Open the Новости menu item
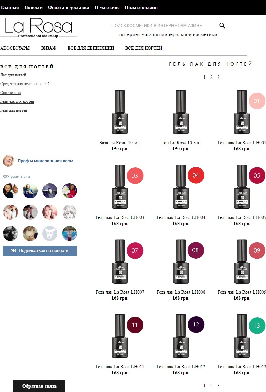Image resolution: width=266 pixels, height=392 pixels. tap(34, 7)
